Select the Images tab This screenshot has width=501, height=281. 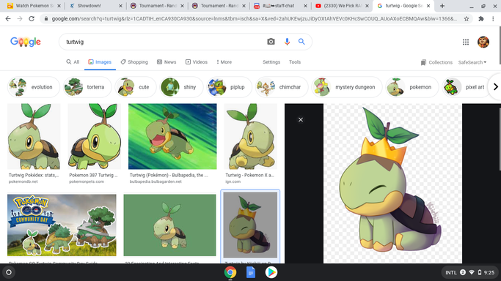coord(100,62)
